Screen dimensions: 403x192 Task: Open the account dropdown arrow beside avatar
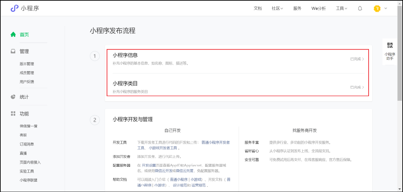tap(386, 8)
